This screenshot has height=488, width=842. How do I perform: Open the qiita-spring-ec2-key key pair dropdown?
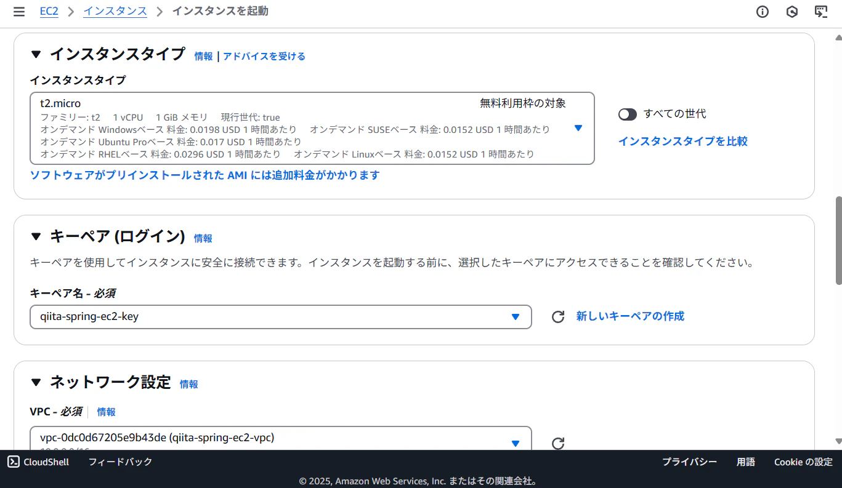click(281, 317)
